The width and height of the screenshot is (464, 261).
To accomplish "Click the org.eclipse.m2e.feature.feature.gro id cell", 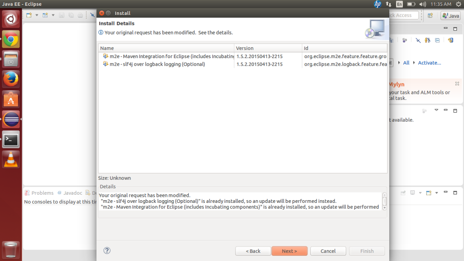I will pyautogui.click(x=345, y=56).
